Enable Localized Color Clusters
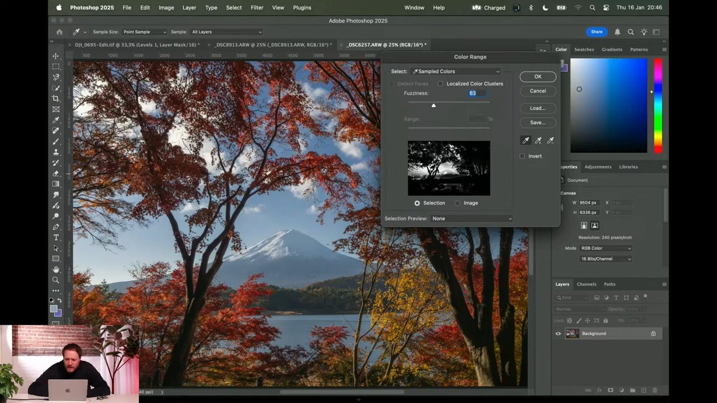Viewport: 717px width, 403px height. coord(441,83)
